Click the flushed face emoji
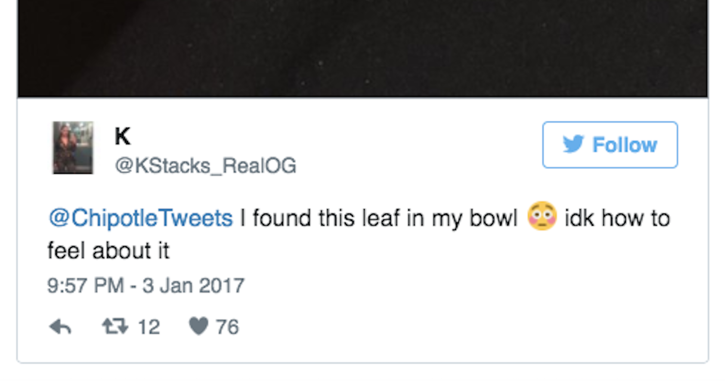725x381 pixels. pyautogui.click(x=541, y=218)
